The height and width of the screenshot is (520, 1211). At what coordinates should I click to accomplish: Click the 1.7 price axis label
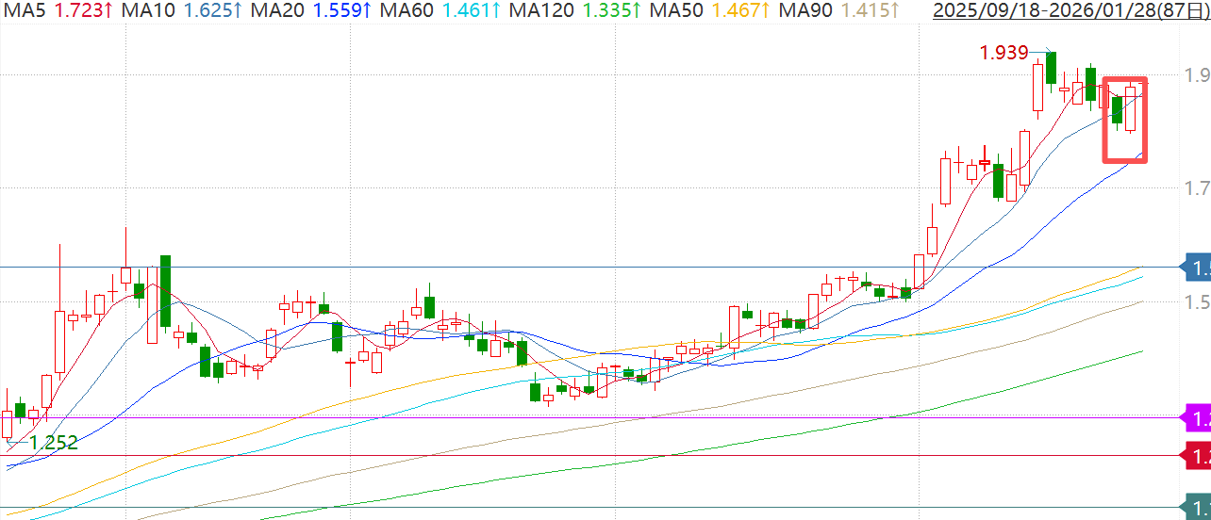point(1198,189)
